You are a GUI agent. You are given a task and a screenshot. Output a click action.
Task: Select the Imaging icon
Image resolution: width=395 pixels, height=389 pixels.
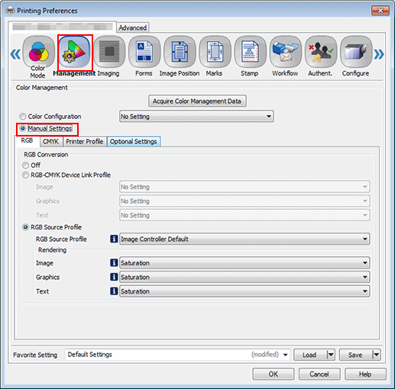pos(109,52)
